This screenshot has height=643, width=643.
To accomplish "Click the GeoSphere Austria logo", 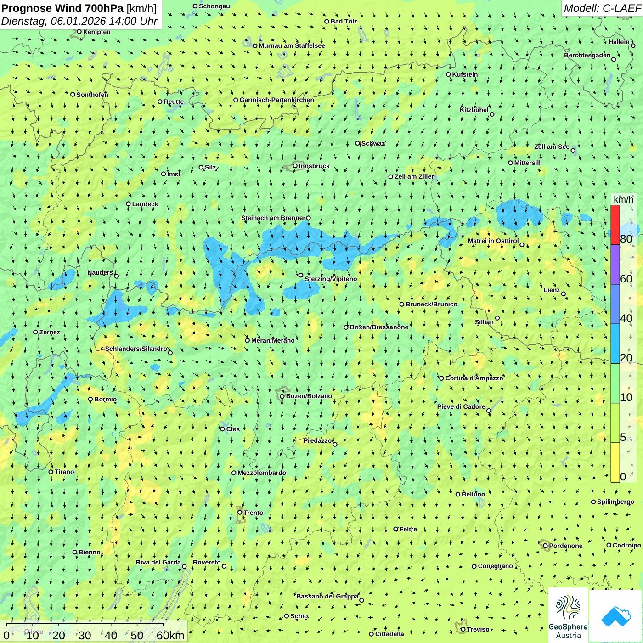I will pos(568,615).
